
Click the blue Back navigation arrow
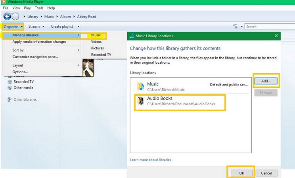pos(7,17)
